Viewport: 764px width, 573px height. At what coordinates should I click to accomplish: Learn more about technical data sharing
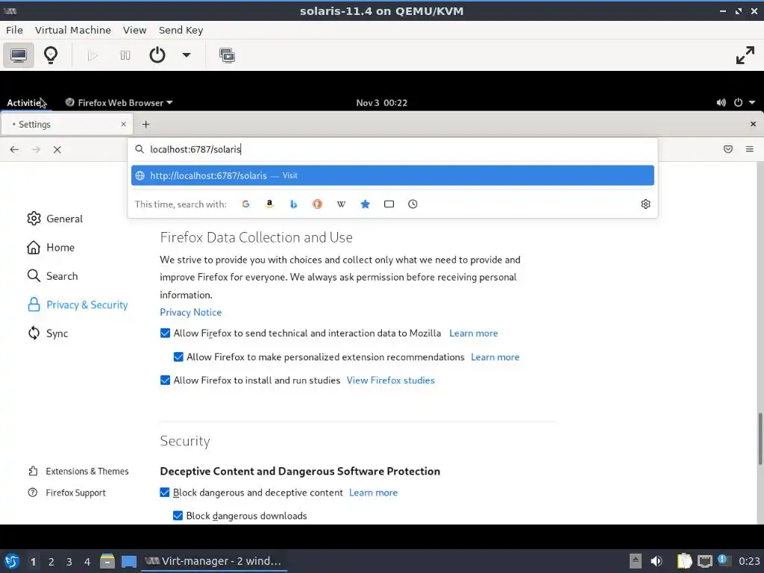pos(474,334)
